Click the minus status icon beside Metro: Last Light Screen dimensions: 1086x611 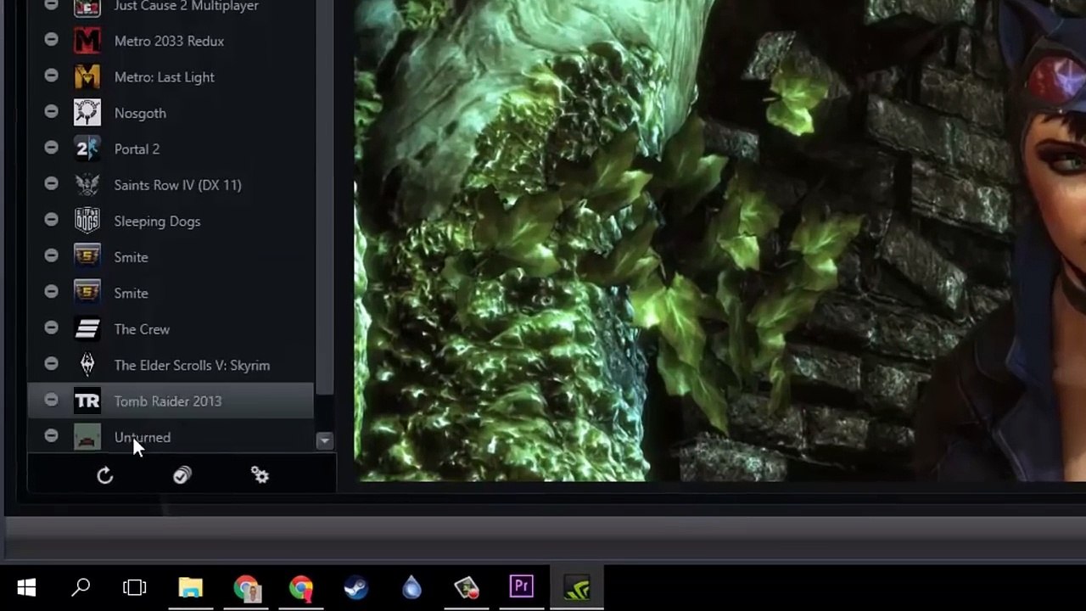click(x=51, y=76)
